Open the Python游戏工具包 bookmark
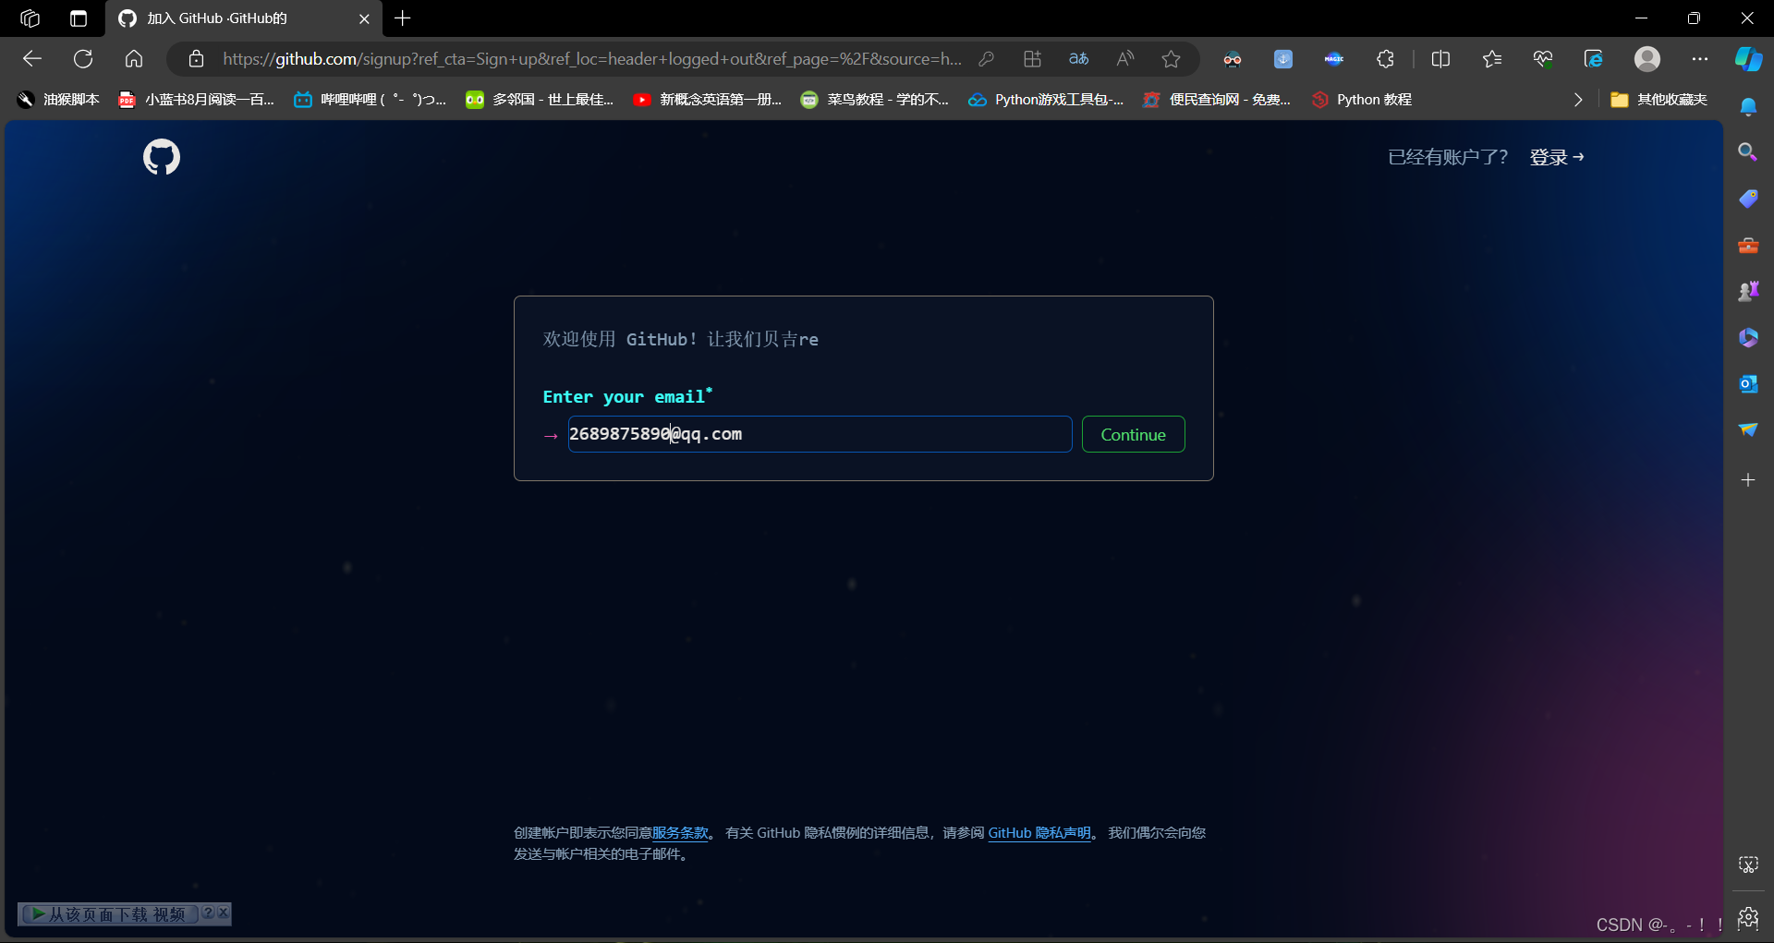 pos(1046,100)
